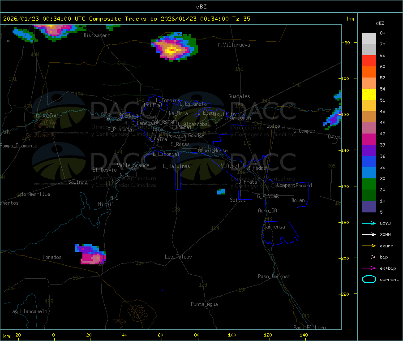Click the 'Guico' map label
This screenshot has height=341, width=403.
click(x=273, y=126)
